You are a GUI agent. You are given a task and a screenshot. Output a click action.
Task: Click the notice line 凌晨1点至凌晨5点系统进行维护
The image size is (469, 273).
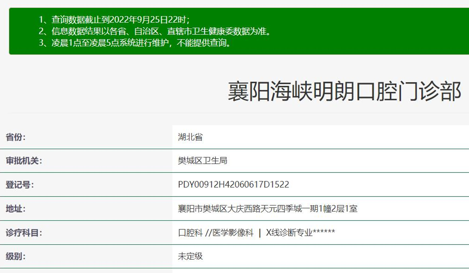135,43
